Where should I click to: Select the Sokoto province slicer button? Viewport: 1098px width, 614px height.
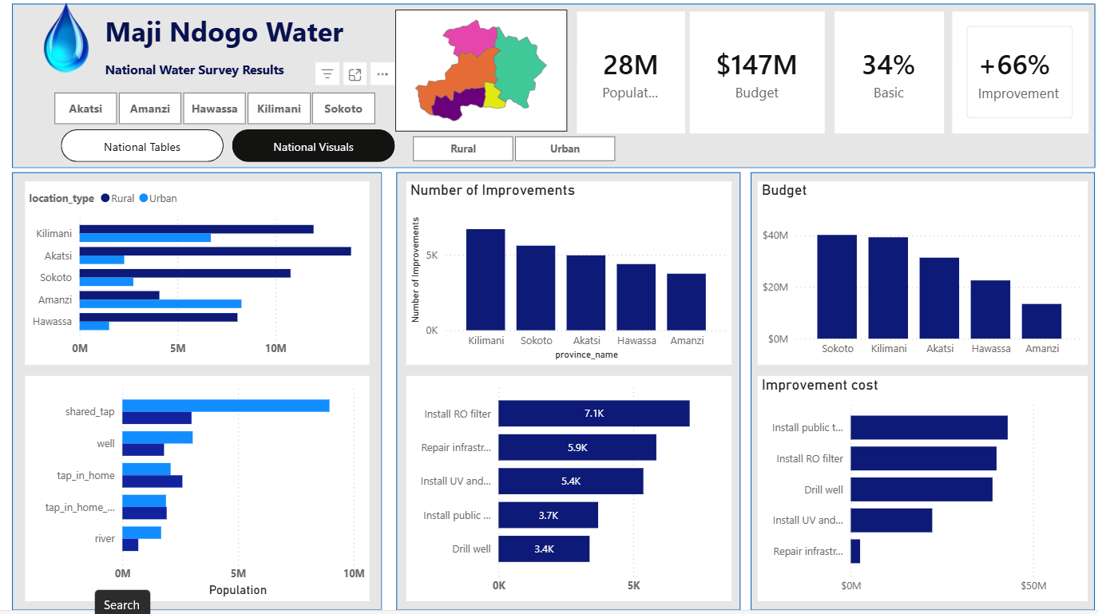(343, 109)
